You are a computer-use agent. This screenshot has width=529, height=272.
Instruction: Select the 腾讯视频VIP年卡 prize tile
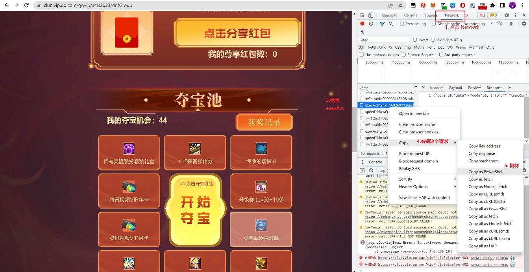click(129, 191)
